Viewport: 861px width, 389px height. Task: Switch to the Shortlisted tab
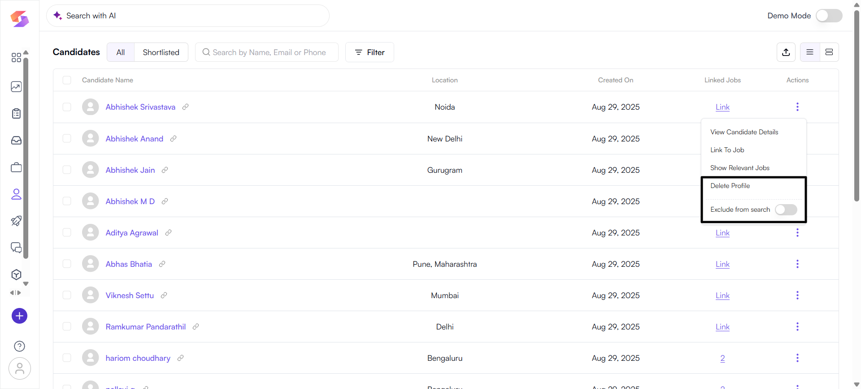161,52
